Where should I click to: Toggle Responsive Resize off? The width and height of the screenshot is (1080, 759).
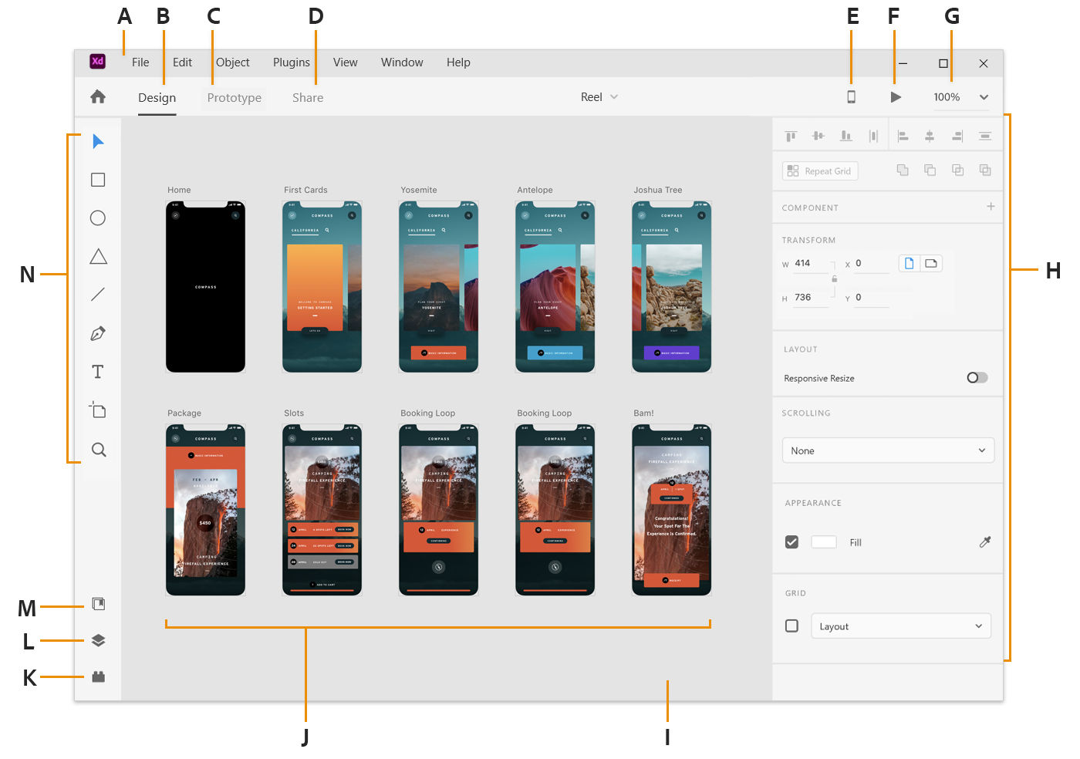pyautogui.click(x=976, y=377)
